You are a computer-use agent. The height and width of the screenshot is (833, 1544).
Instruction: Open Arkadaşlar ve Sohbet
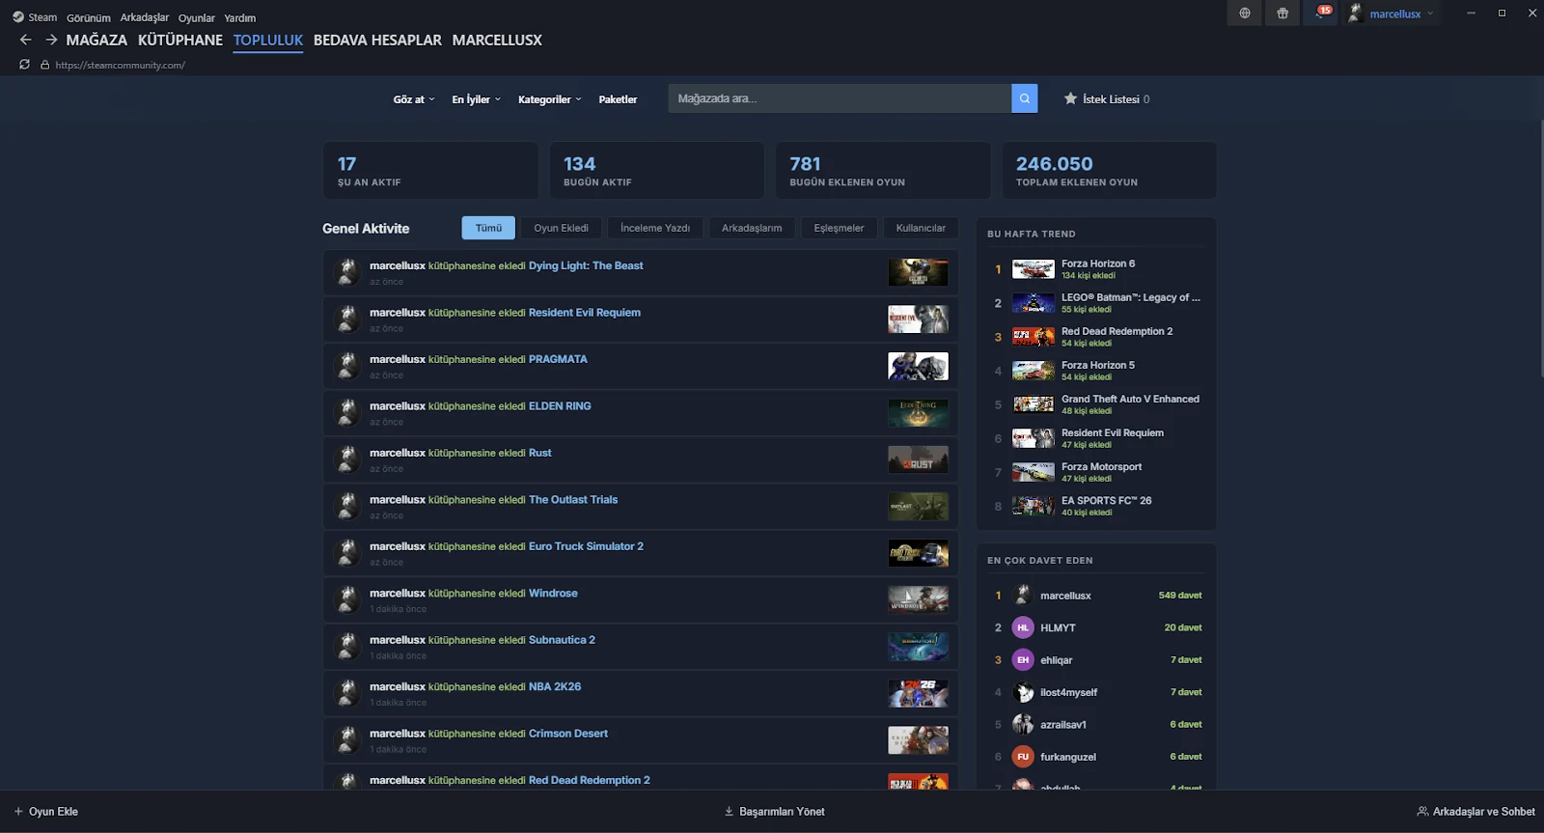tap(1475, 812)
